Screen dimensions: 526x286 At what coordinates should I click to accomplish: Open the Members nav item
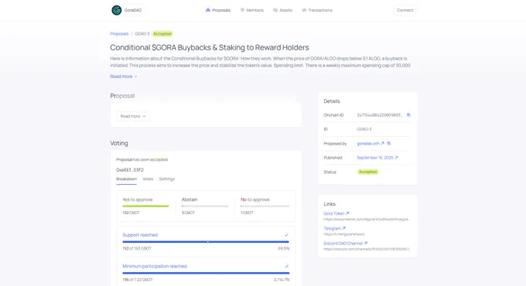(x=252, y=10)
